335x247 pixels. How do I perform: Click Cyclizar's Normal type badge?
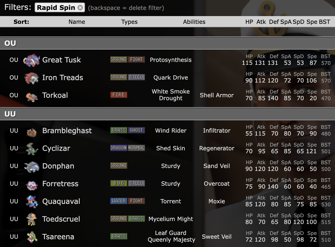136,148
